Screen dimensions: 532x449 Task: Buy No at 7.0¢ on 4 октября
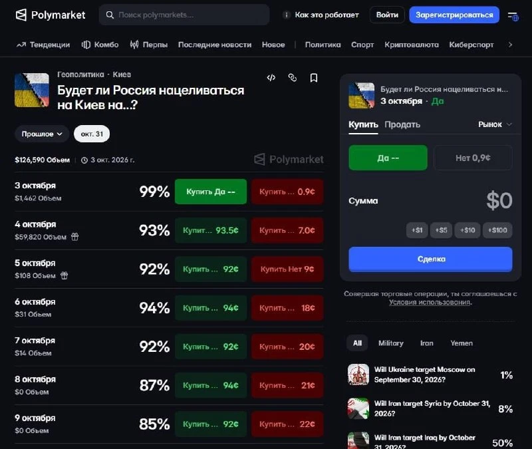tap(287, 230)
